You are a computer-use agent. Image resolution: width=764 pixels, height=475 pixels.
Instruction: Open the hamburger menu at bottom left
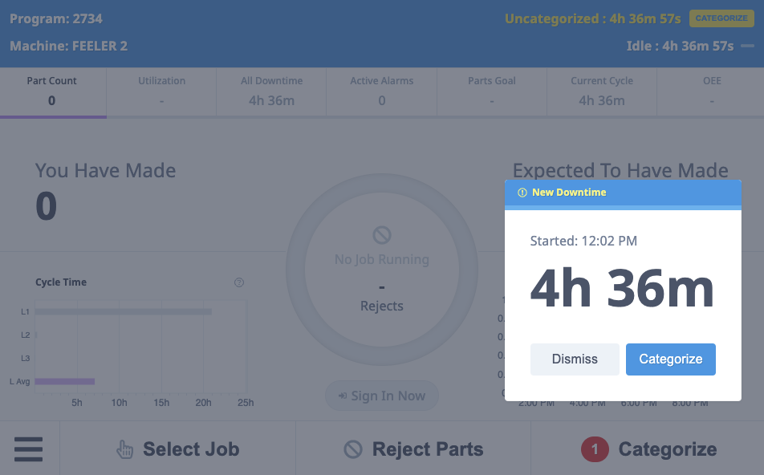coord(28,449)
